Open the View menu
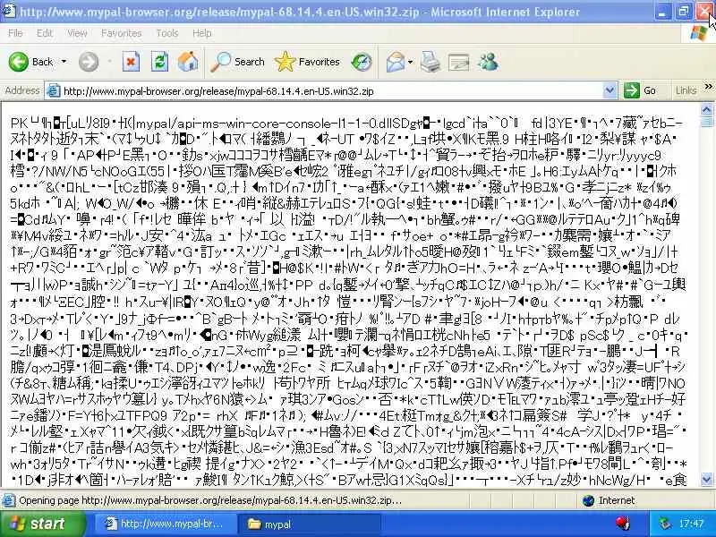The width and height of the screenshot is (716, 537). pyautogui.click(x=77, y=33)
